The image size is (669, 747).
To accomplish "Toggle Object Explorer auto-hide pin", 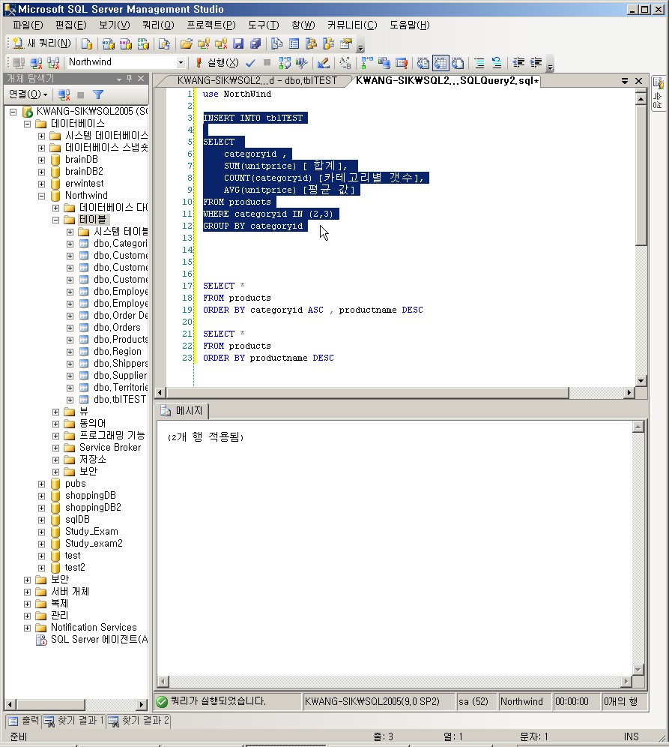I will 130,78.
